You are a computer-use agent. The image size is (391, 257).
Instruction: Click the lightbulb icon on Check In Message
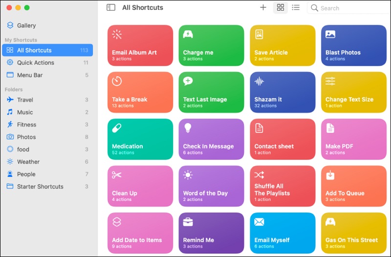click(188, 128)
